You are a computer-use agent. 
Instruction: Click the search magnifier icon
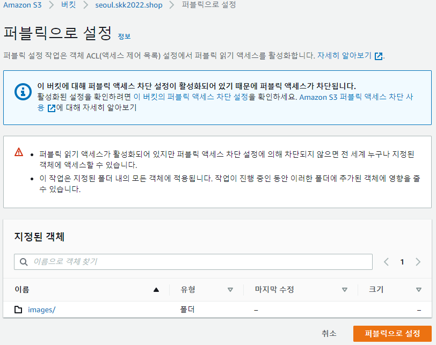pos(24,262)
